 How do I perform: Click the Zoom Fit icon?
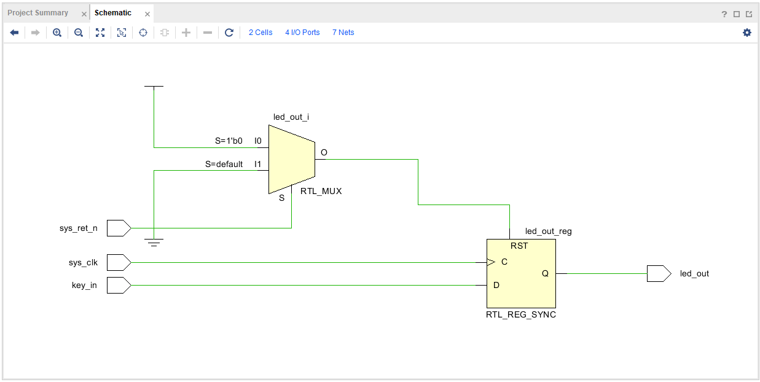click(x=100, y=33)
